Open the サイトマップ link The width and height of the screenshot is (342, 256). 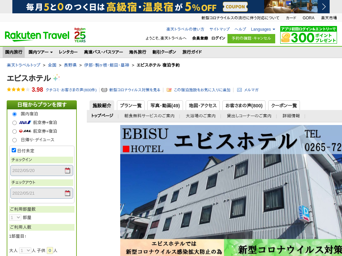pyautogui.click(x=219, y=29)
